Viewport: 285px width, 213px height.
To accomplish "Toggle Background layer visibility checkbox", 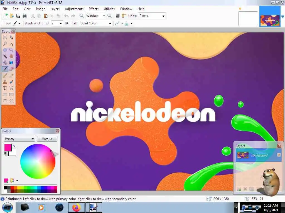I will coord(279,155).
